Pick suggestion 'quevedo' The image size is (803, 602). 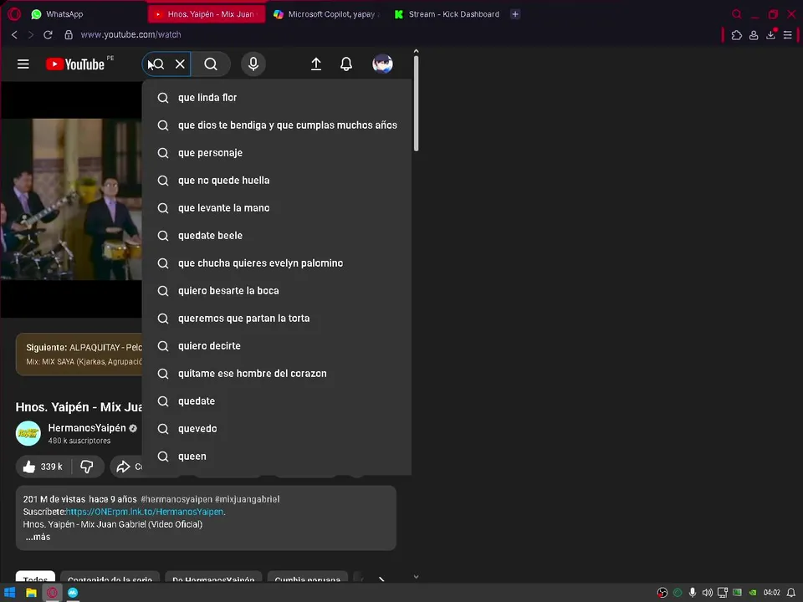coord(277,429)
